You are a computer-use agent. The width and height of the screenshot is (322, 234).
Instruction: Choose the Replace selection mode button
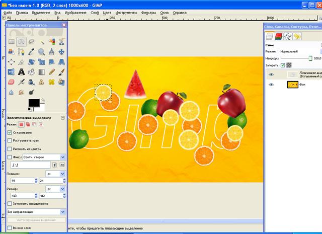pos(21,124)
